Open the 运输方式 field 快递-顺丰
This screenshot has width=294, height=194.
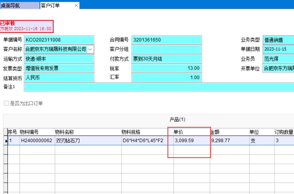coord(59,59)
